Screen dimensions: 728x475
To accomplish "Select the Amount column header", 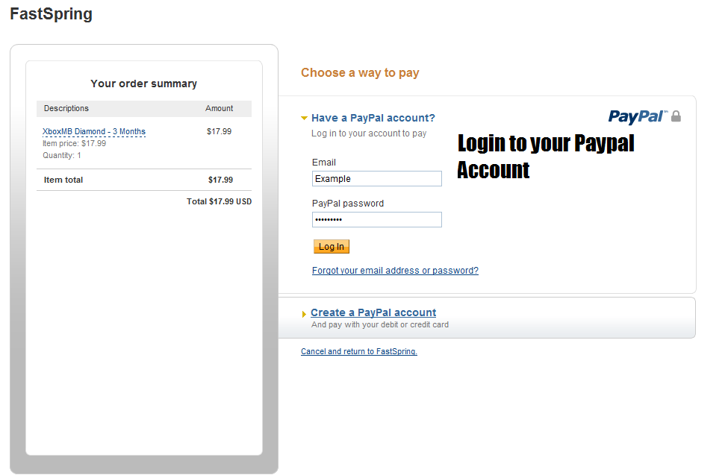I will tap(220, 109).
